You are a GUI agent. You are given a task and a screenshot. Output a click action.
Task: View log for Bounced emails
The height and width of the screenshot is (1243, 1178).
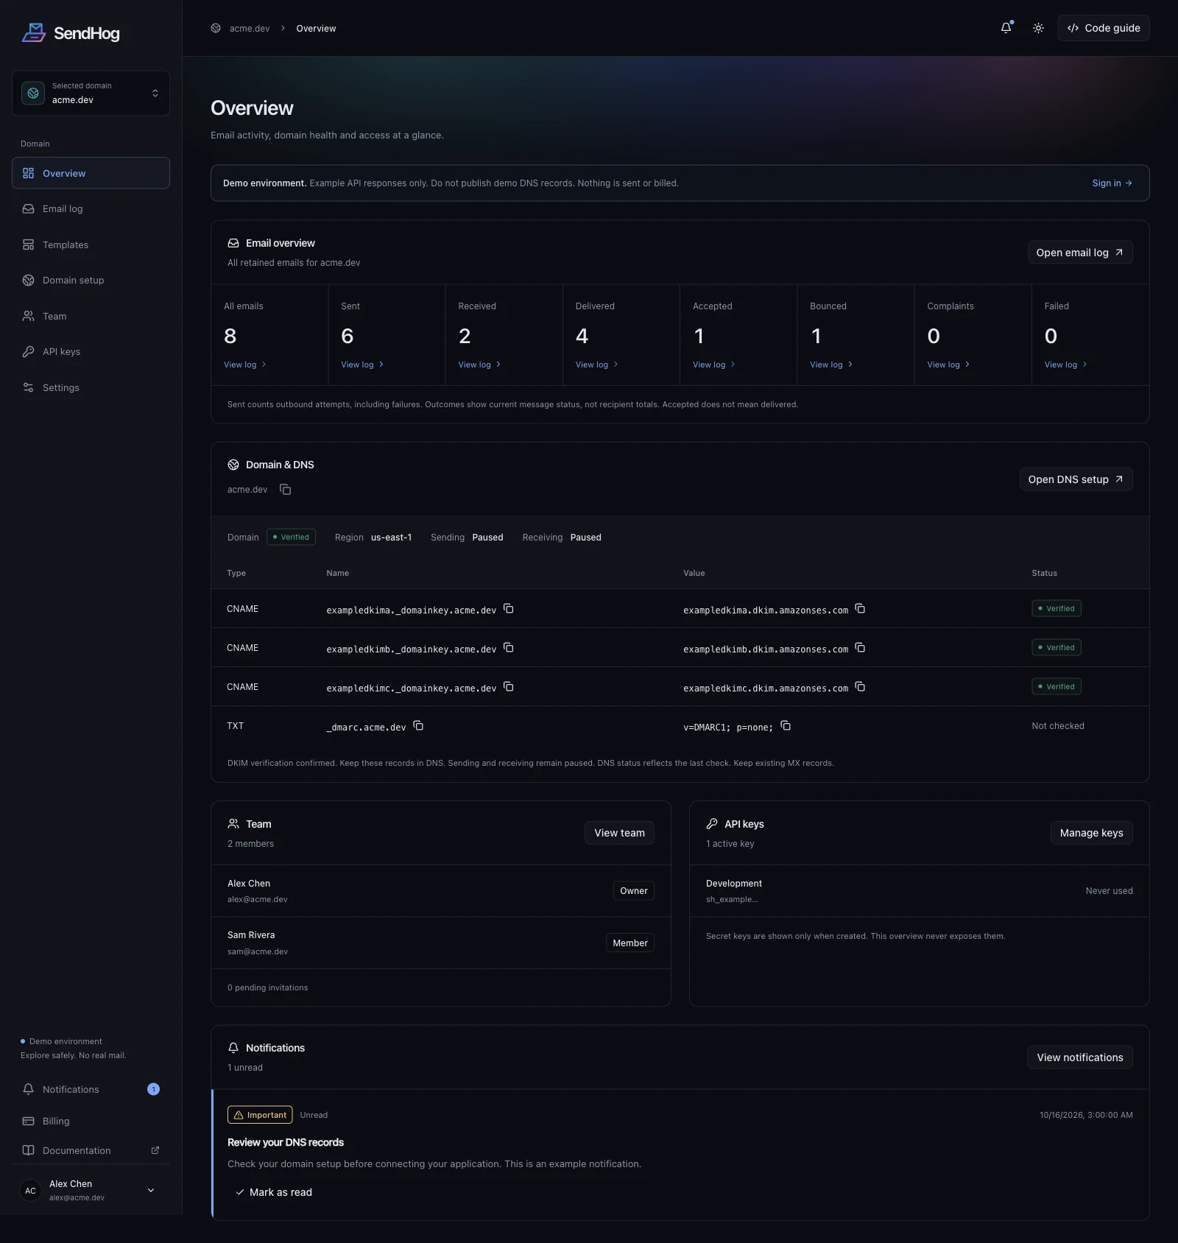click(831, 365)
